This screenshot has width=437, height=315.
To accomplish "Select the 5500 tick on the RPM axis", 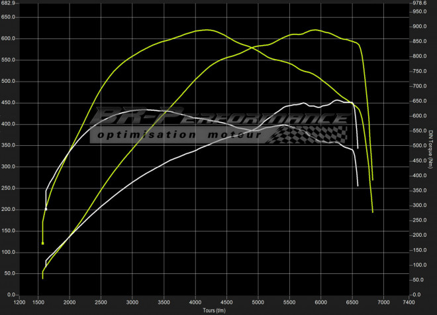I will pyautogui.click(x=289, y=302).
